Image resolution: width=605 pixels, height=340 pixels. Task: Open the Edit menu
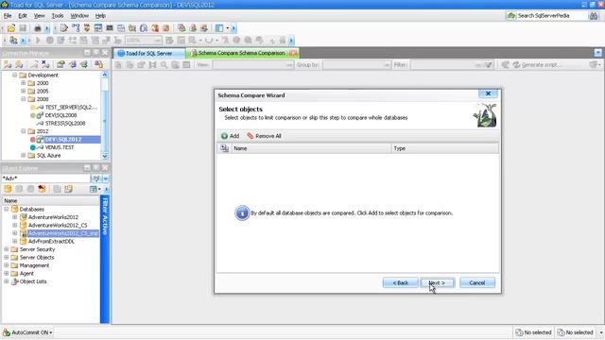click(23, 16)
